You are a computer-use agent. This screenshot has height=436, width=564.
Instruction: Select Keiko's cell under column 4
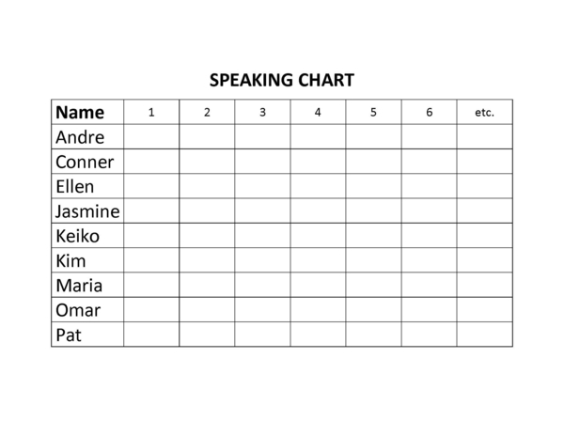(318, 236)
